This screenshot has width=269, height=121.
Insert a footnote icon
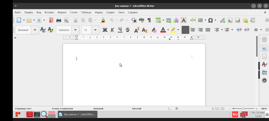(x=230, y=20)
